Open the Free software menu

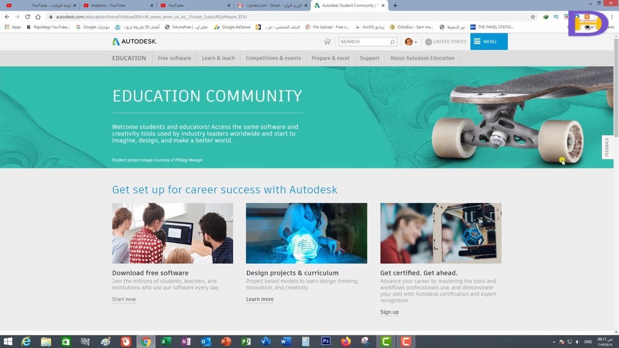point(174,58)
